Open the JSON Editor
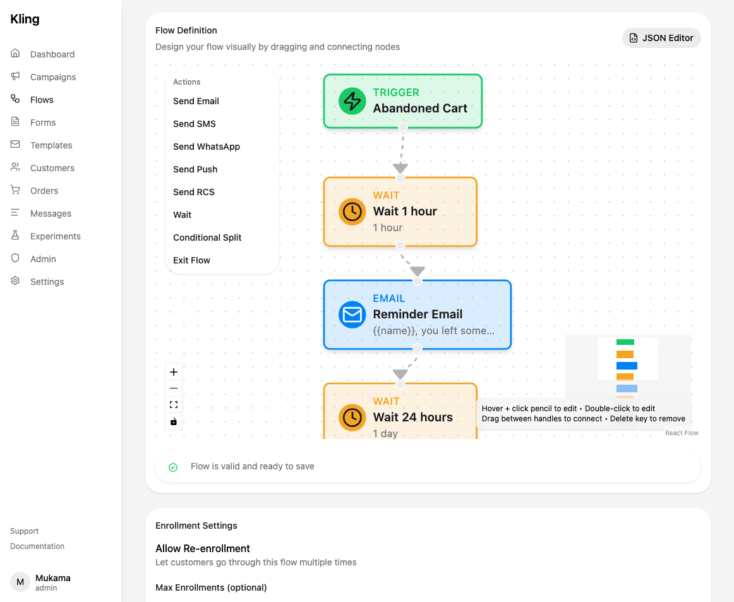This screenshot has height=602, width=734. click(x=661, y=38)
